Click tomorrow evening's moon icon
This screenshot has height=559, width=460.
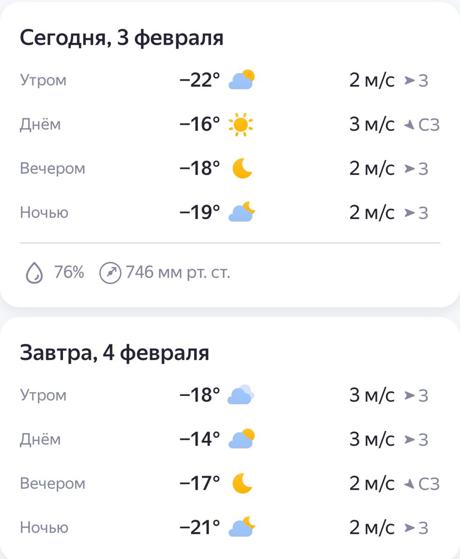point(242,483)
